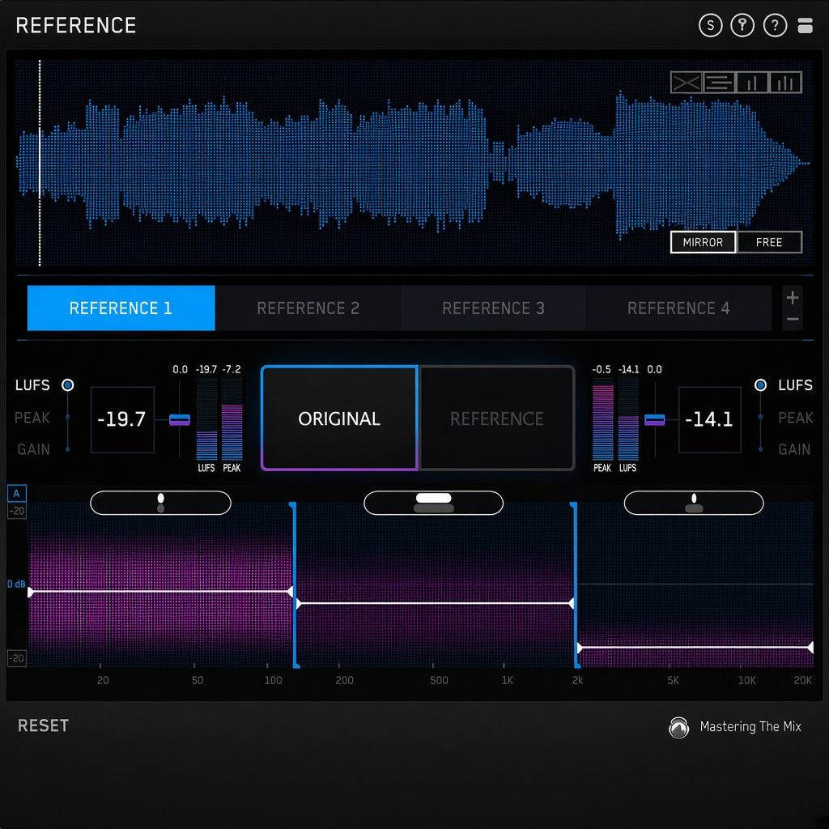829x829 pixels.
Task: Click the 0 dB axis label
Action: tap(16, 585)
